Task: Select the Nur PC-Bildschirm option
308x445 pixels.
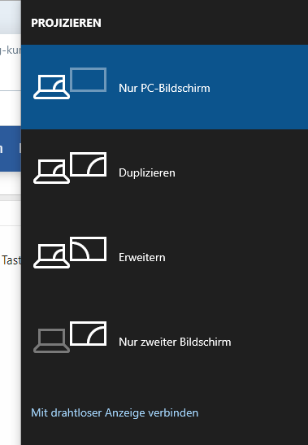Action: click(x=164, y=87)
